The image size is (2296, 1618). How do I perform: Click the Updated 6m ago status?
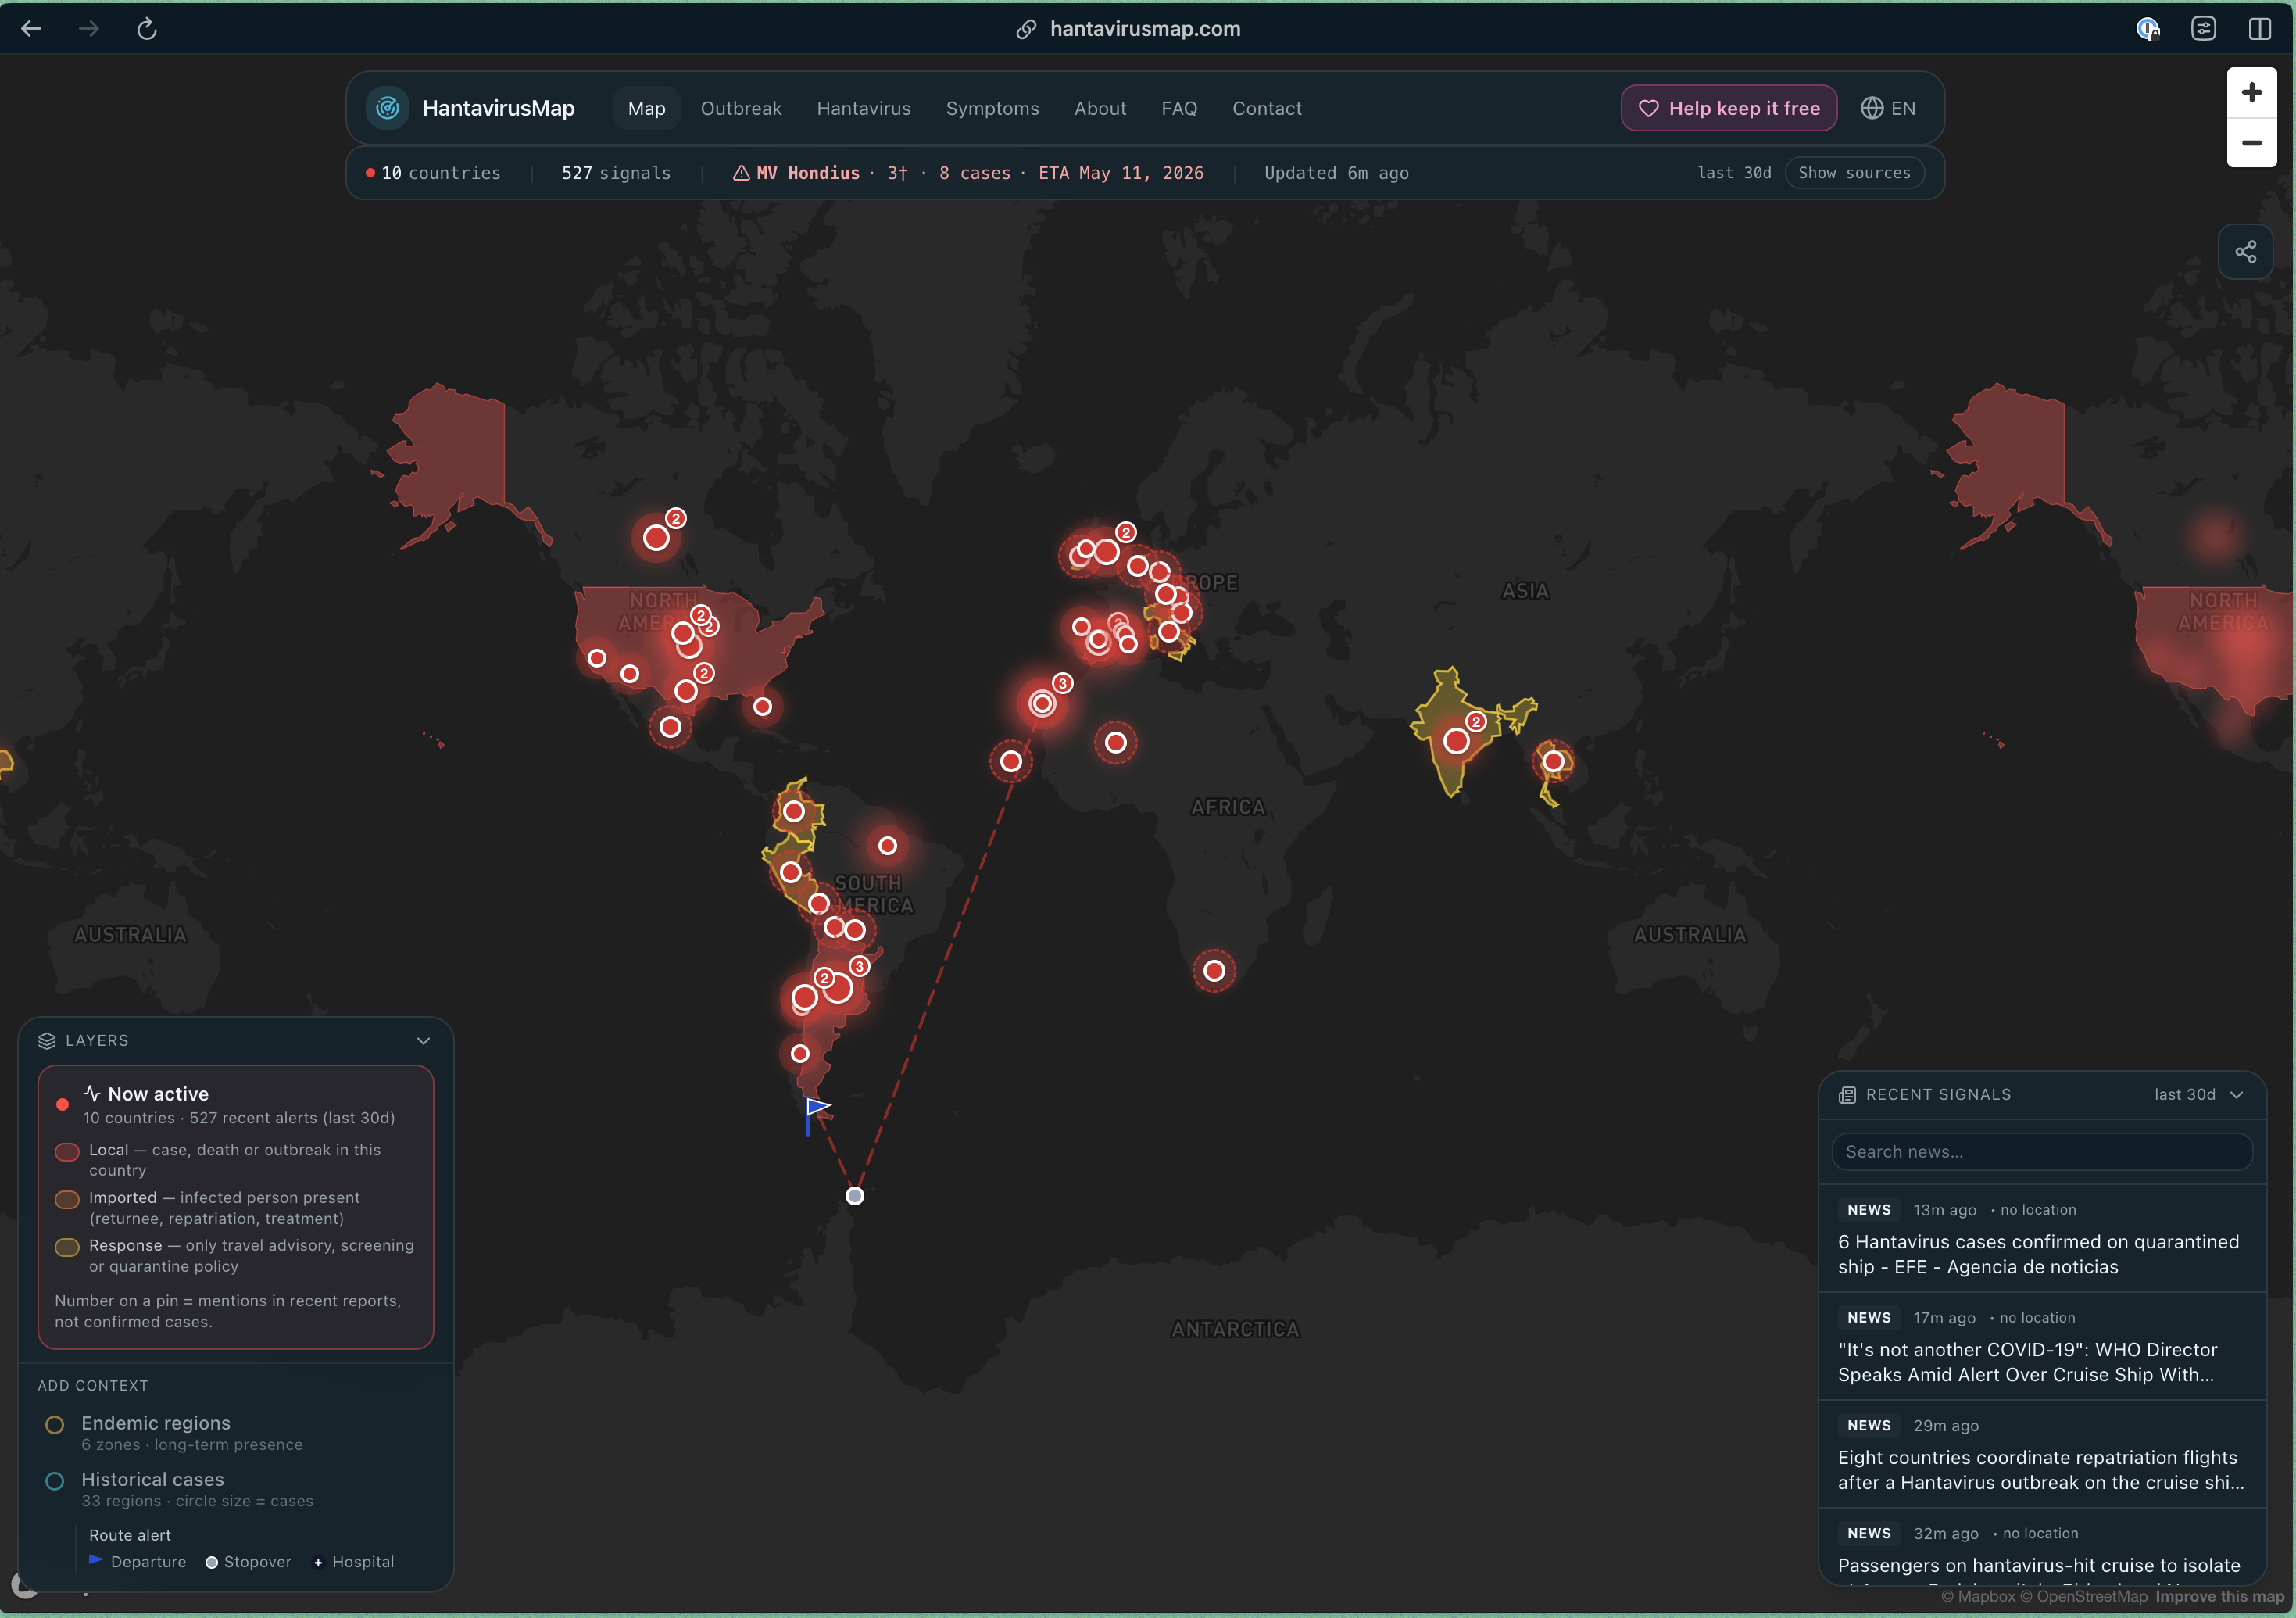pos(1336,173)
